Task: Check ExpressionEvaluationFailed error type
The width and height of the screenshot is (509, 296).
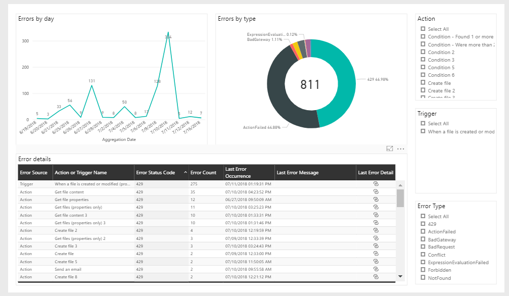Action: pyautogui.click(x=423, y=262)
